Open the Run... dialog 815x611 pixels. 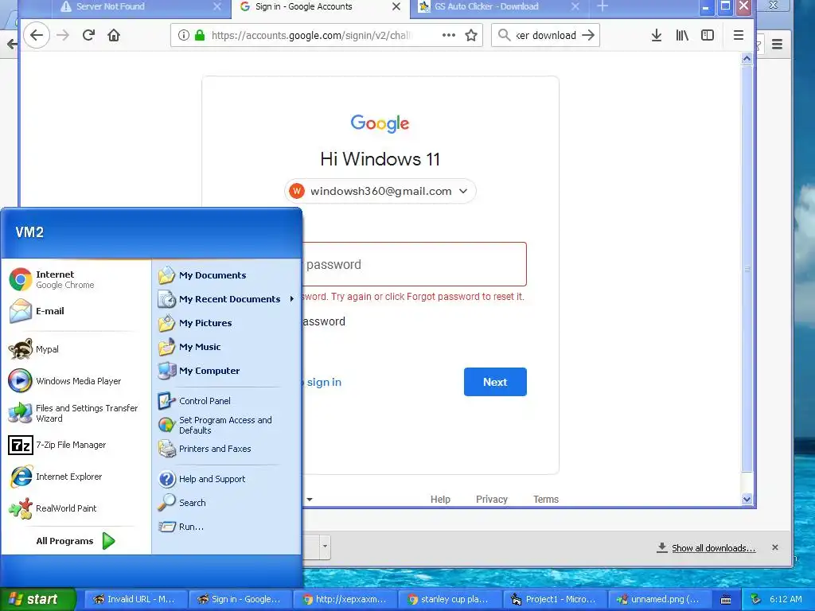tap(227, 527)
